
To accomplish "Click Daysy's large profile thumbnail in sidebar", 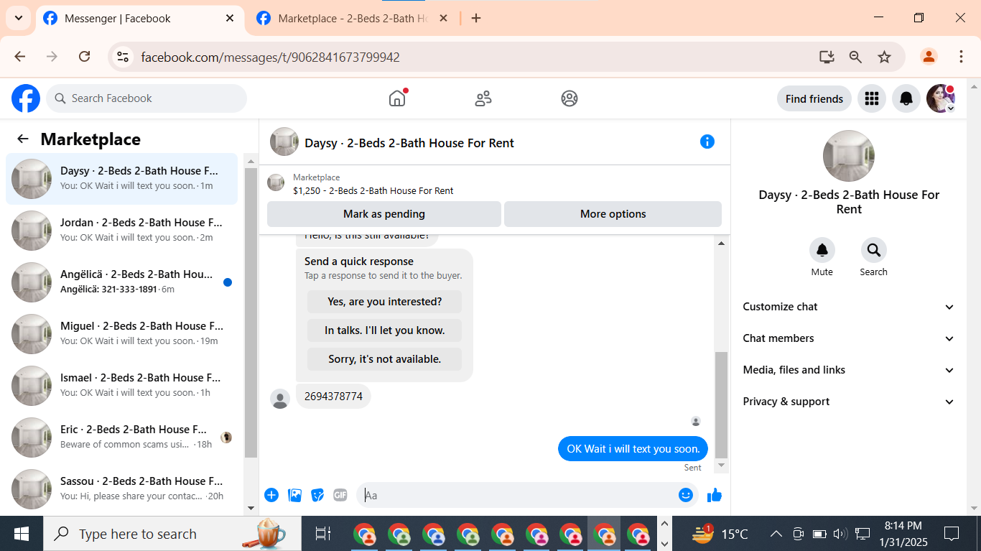I will [x=849, y=156].
